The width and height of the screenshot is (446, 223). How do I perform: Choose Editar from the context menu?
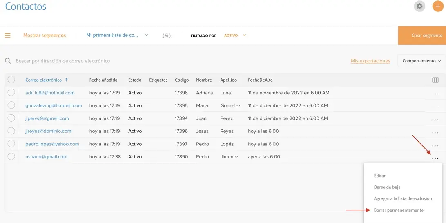point(380,176)
